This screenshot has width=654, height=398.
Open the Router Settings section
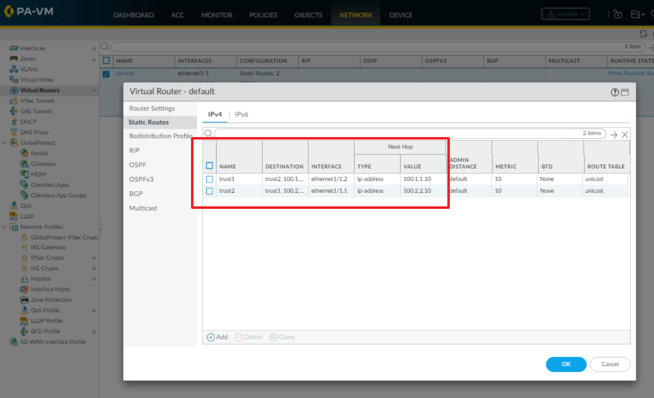click(152, 108)
